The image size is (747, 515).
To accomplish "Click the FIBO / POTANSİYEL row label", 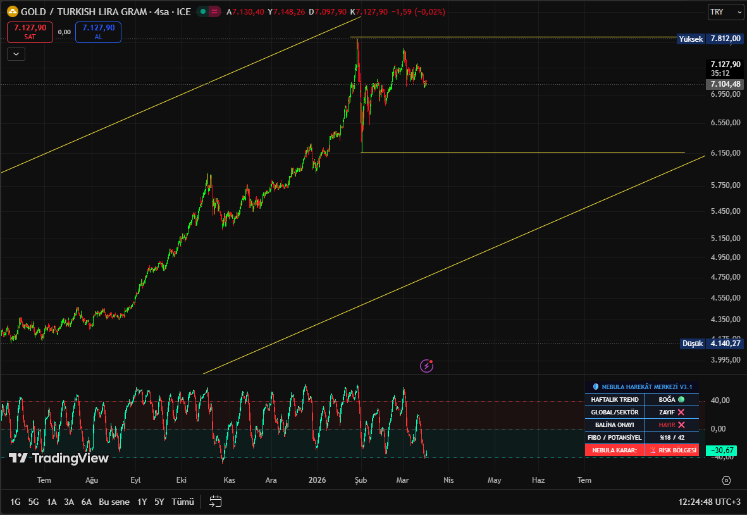I will coord(615,437).
